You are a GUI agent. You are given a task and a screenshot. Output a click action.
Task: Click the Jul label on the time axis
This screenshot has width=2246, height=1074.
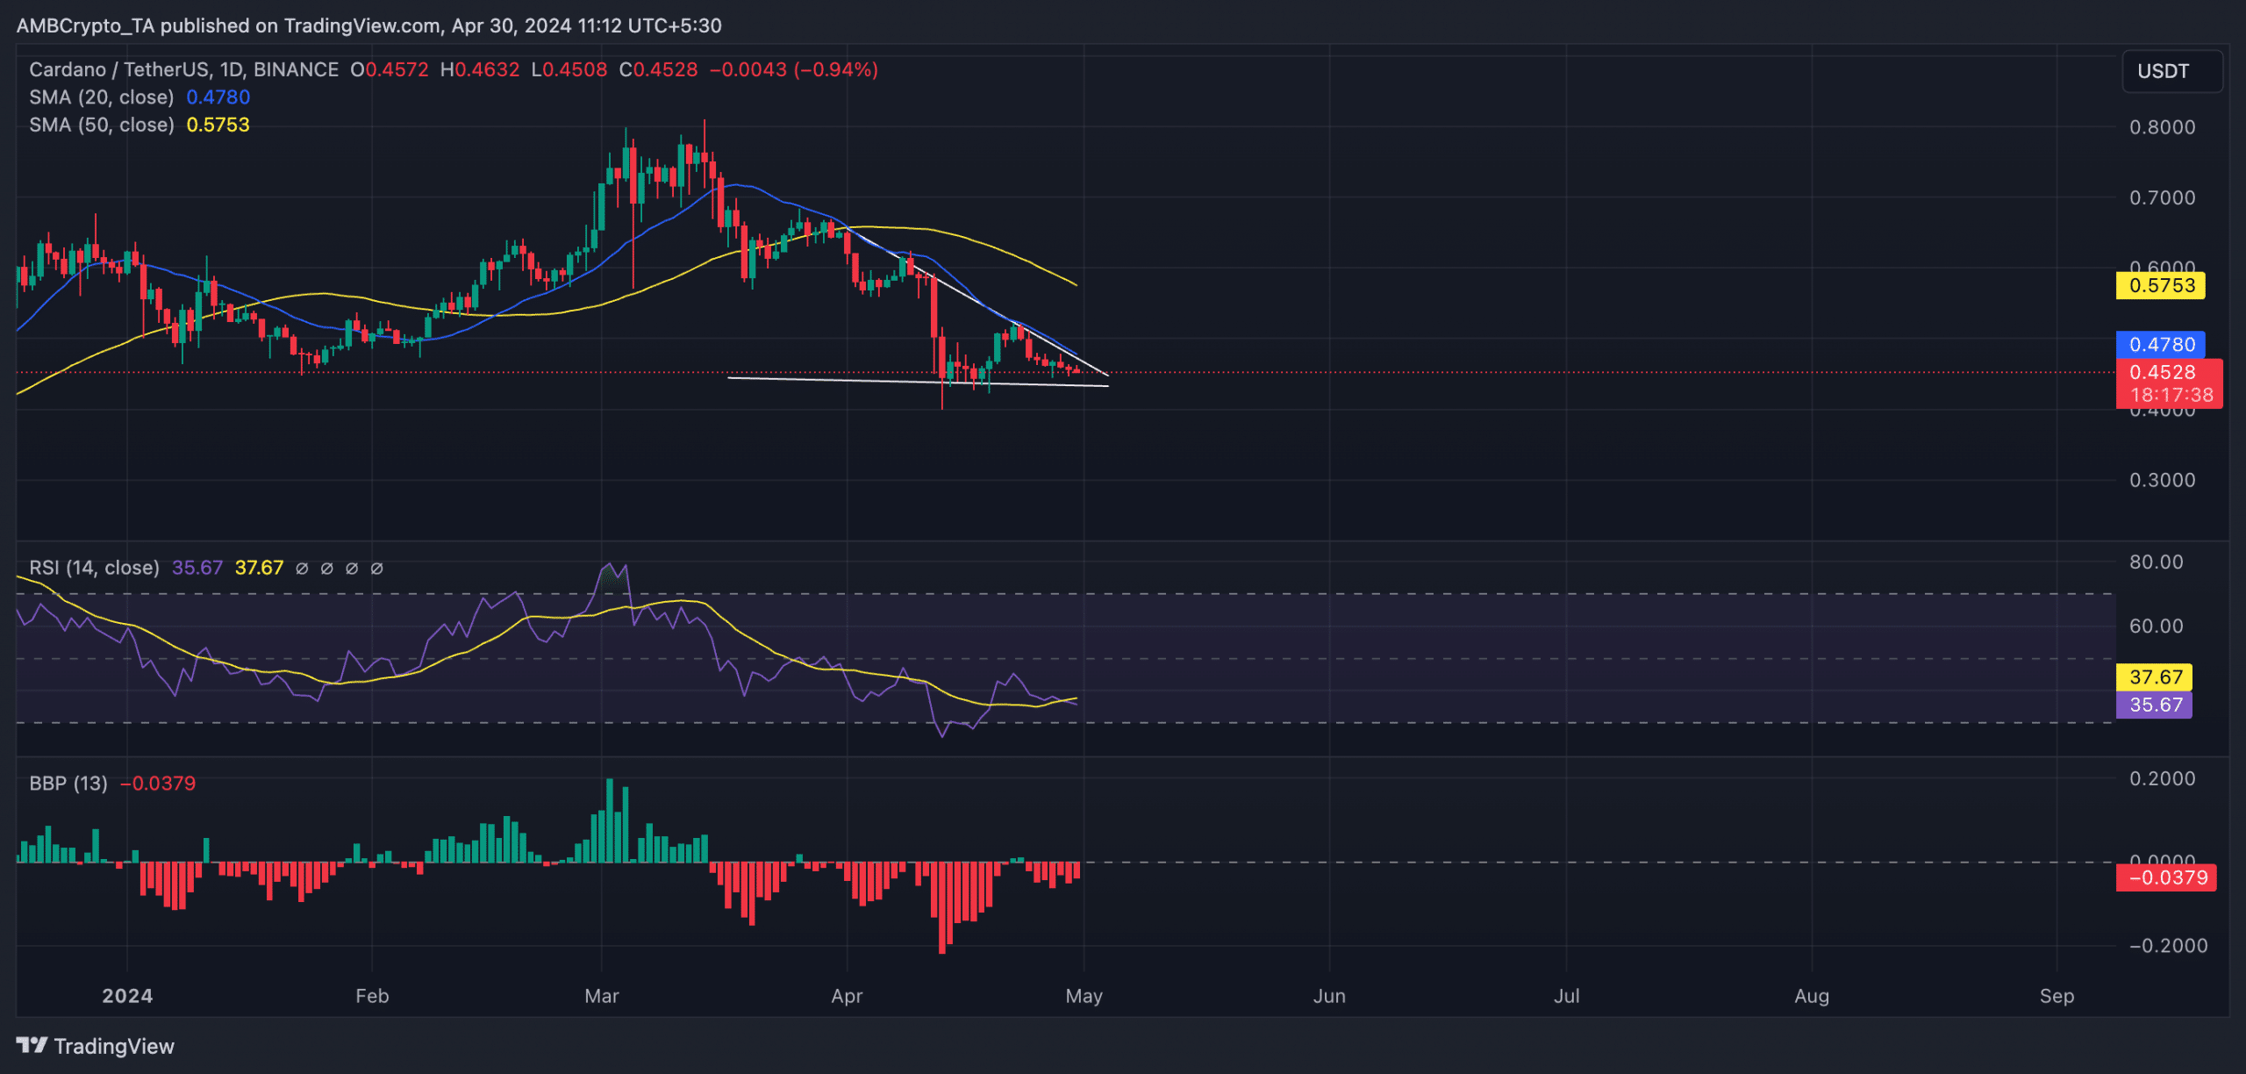coord(1567,996)
